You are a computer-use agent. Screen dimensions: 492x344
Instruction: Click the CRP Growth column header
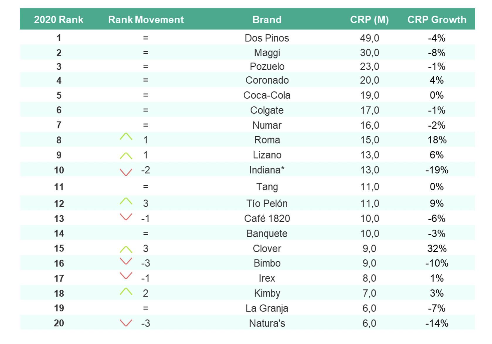click(437, 20)
